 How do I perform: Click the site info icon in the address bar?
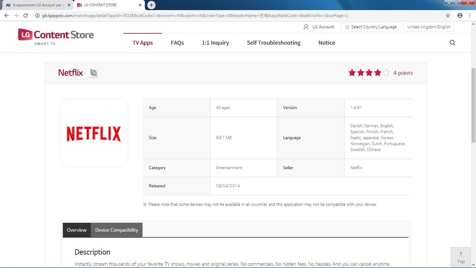click(x=37, y=16)
